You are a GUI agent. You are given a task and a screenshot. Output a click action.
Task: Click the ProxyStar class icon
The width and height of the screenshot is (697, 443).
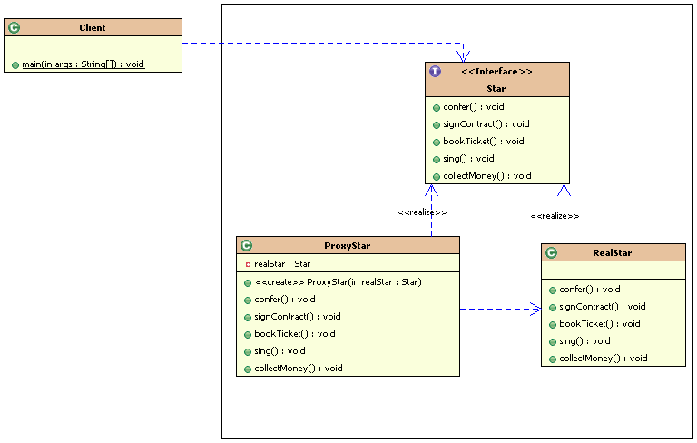click(x=246, y=245)
